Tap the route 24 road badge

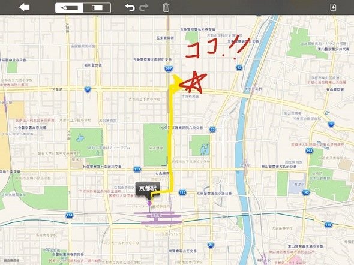[211, 245]
